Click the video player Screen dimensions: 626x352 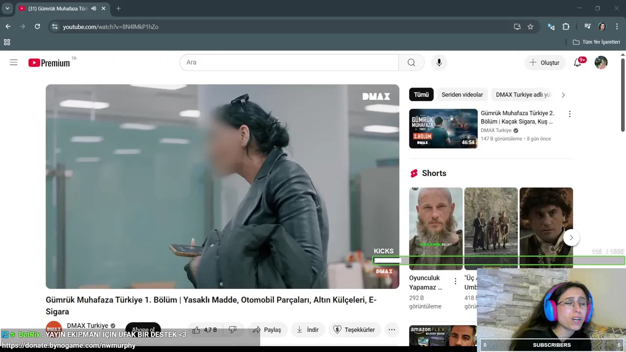[223, 186]
